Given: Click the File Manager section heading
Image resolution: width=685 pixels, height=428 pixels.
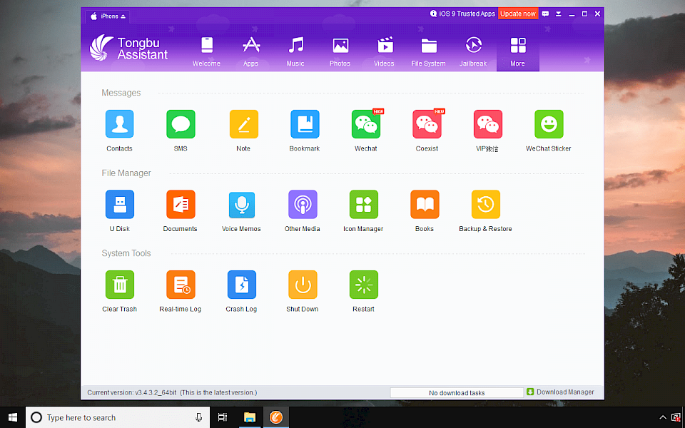Looking at the screenshot, I should [x=126, y=173].
